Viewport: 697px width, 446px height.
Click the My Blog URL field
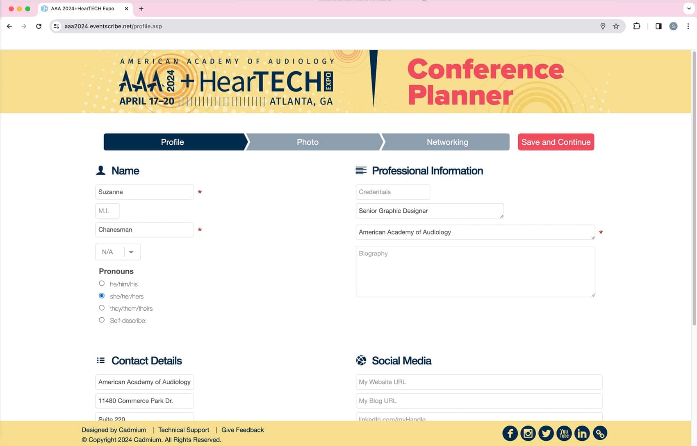[479, 401]
